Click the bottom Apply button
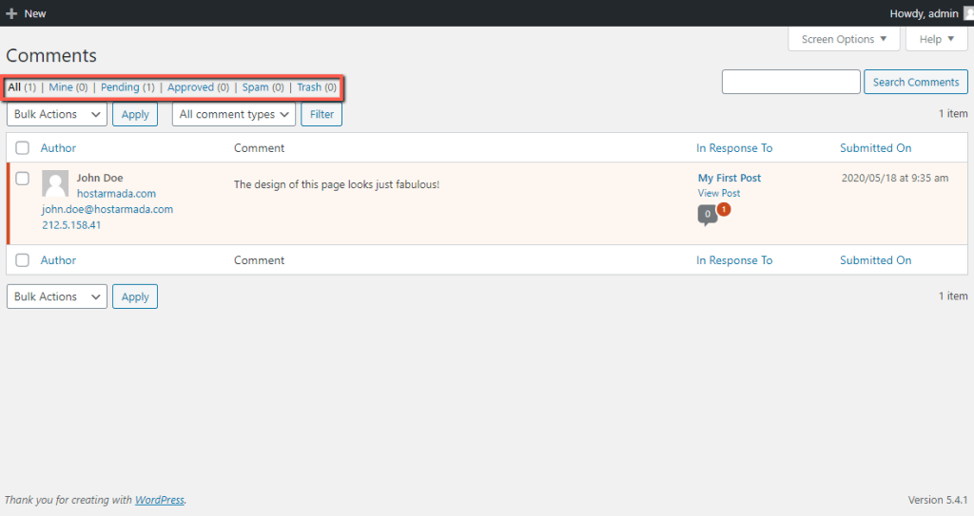The image size is (974, 516). [x=135, y=296]
